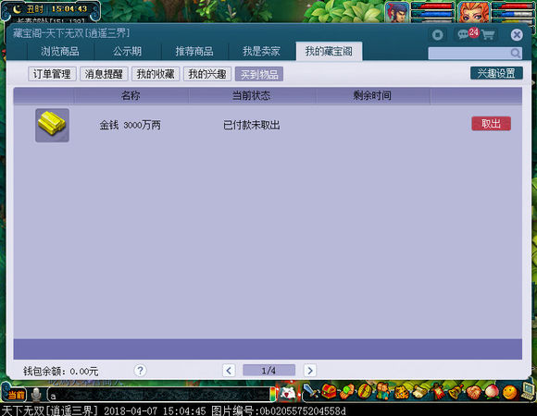Click the search magnifier icon
Screen dimensions: 537x416
tap(515, 53)
